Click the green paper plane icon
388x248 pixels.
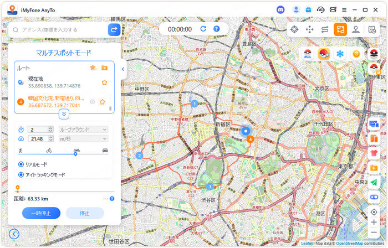(374, 182)
